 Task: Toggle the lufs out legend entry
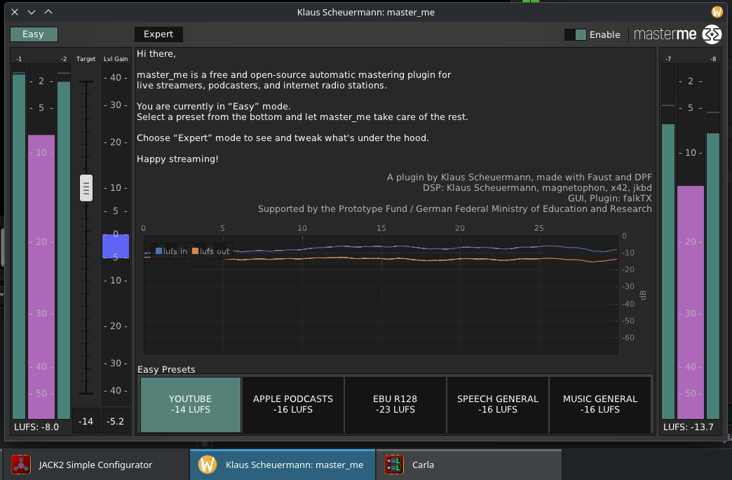click(x=210, y=251)
